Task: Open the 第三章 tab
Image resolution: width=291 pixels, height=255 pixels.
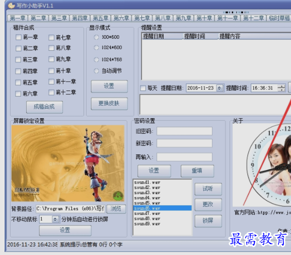Action: 59,18
